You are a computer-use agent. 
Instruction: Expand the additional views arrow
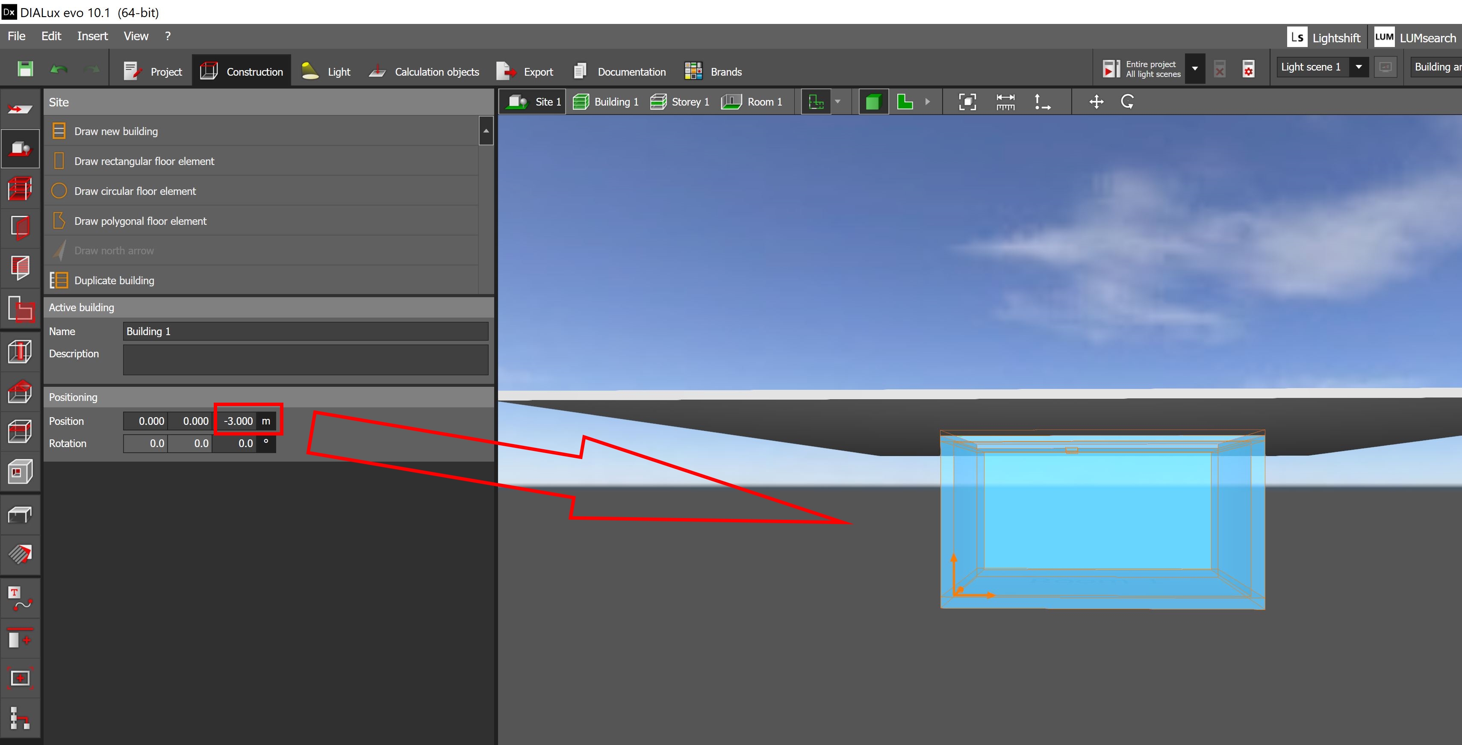pos(927,102)
